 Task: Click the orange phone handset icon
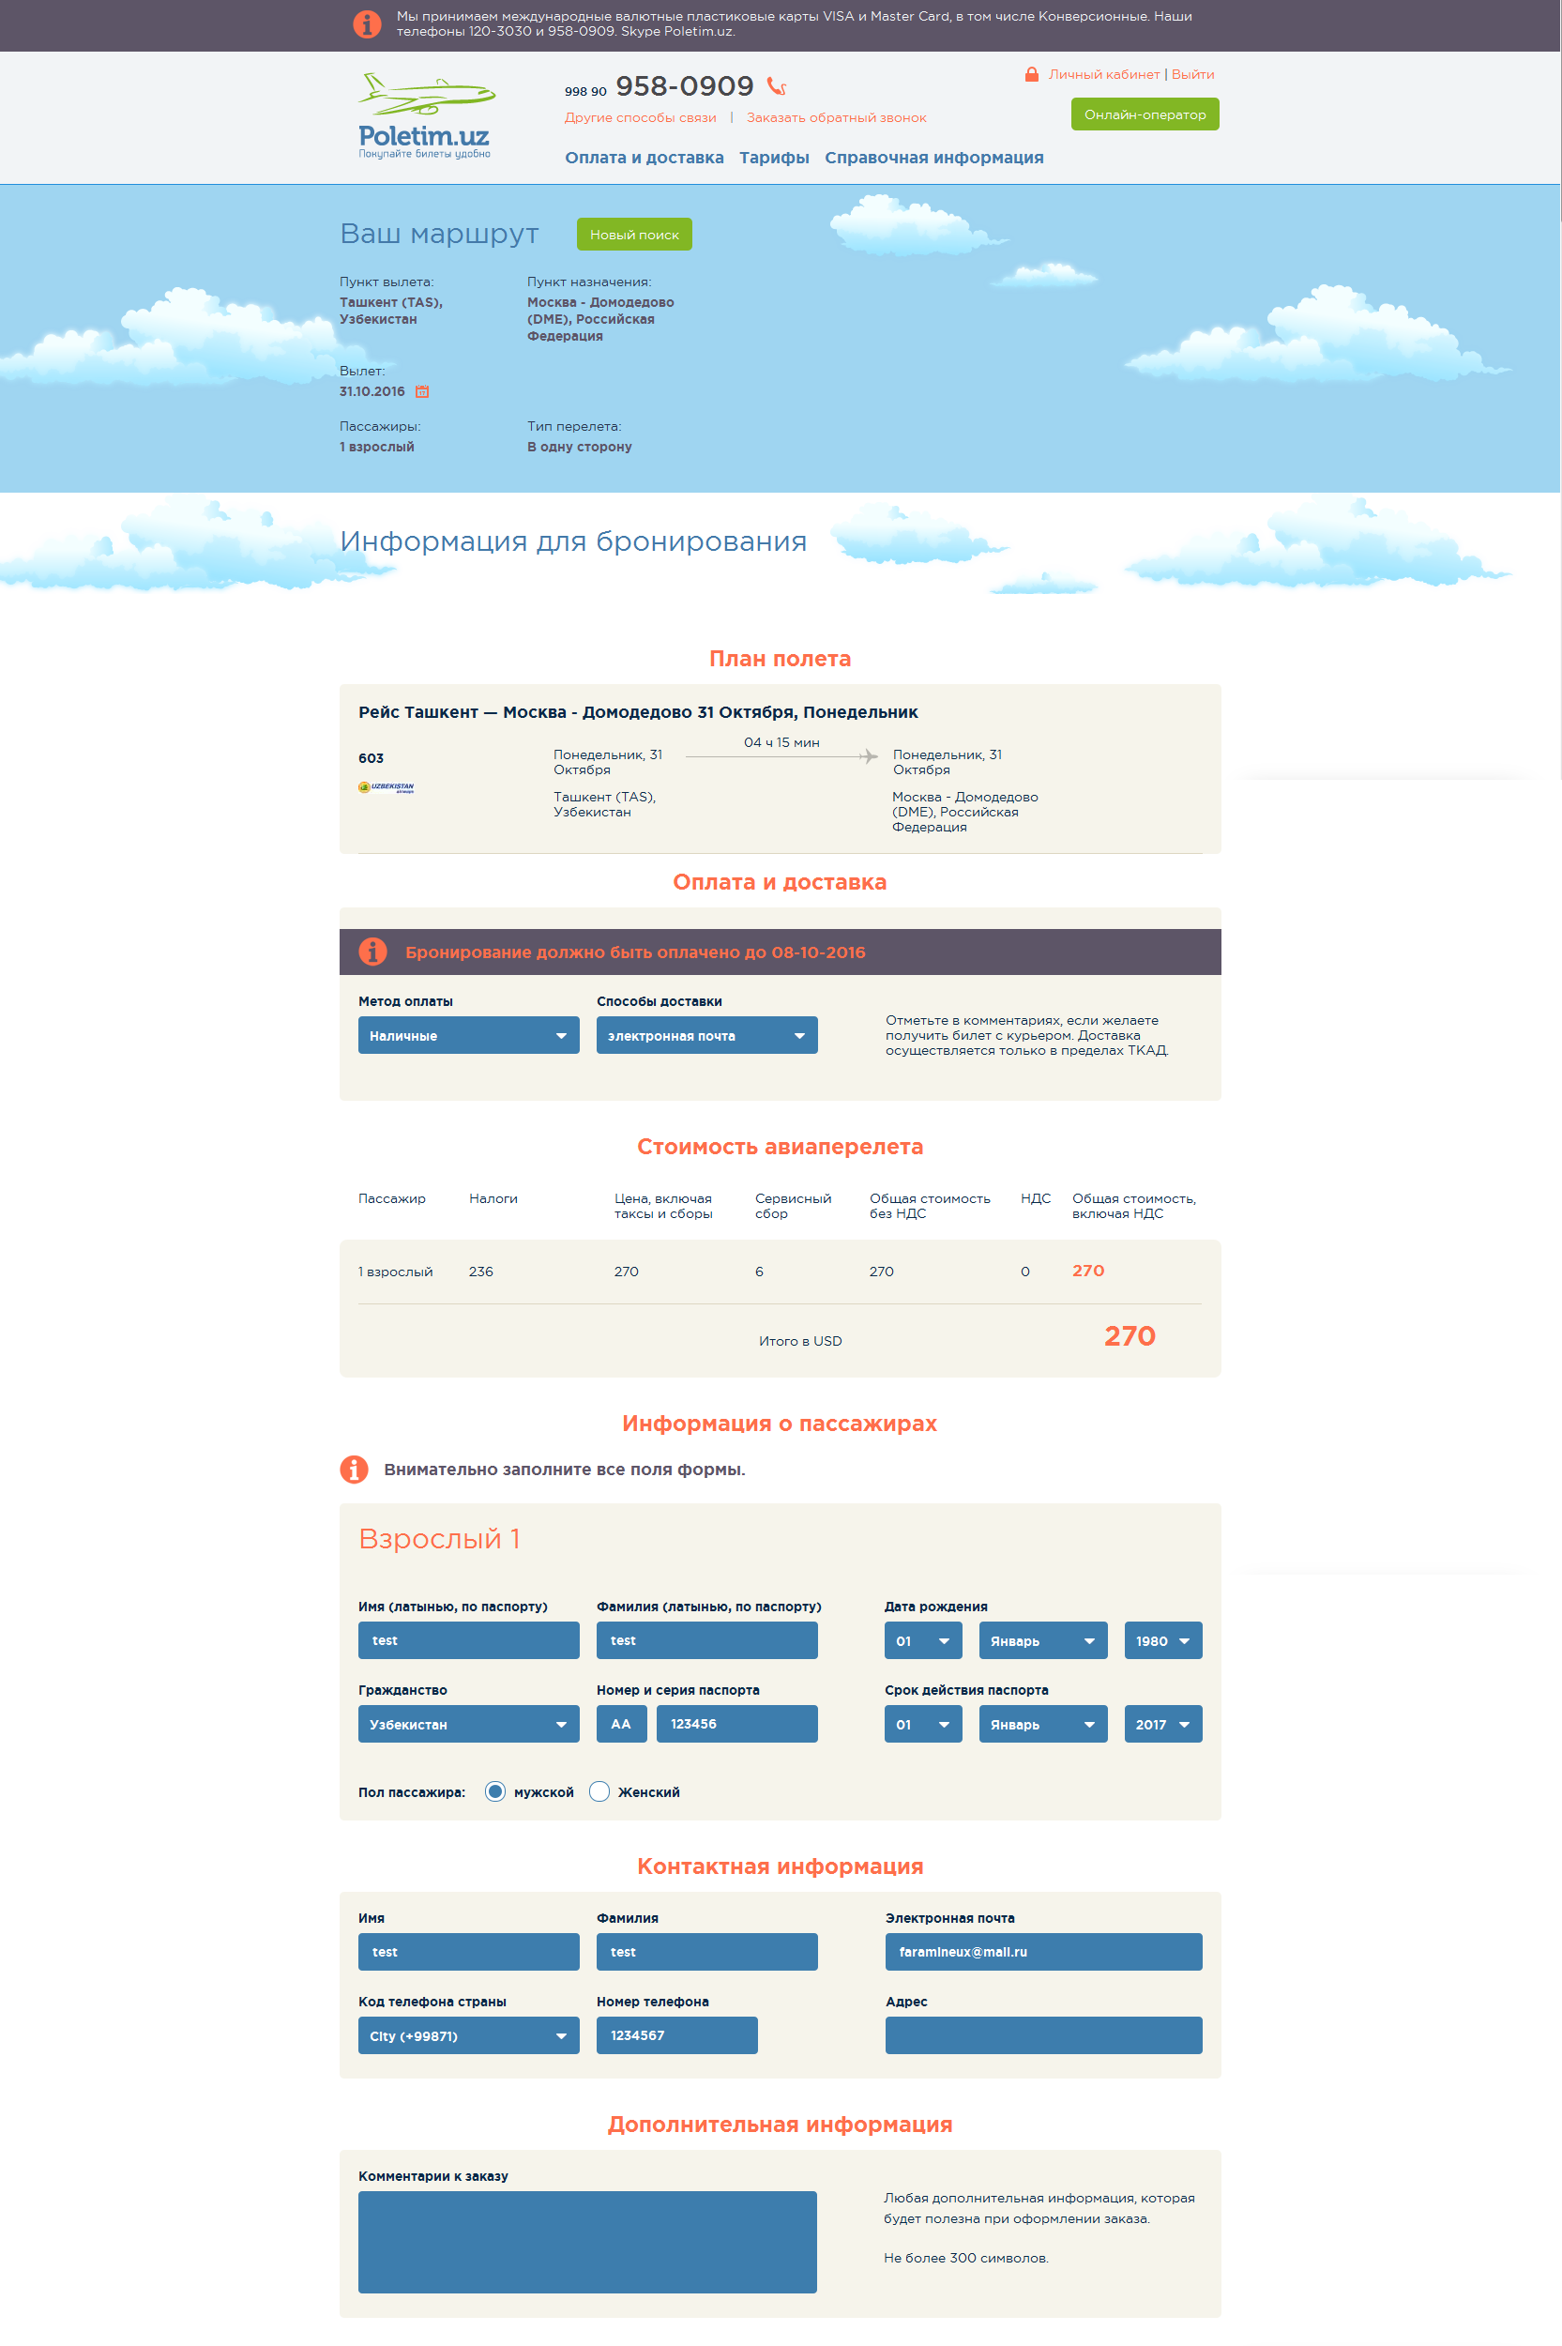(x=777, y=86)
